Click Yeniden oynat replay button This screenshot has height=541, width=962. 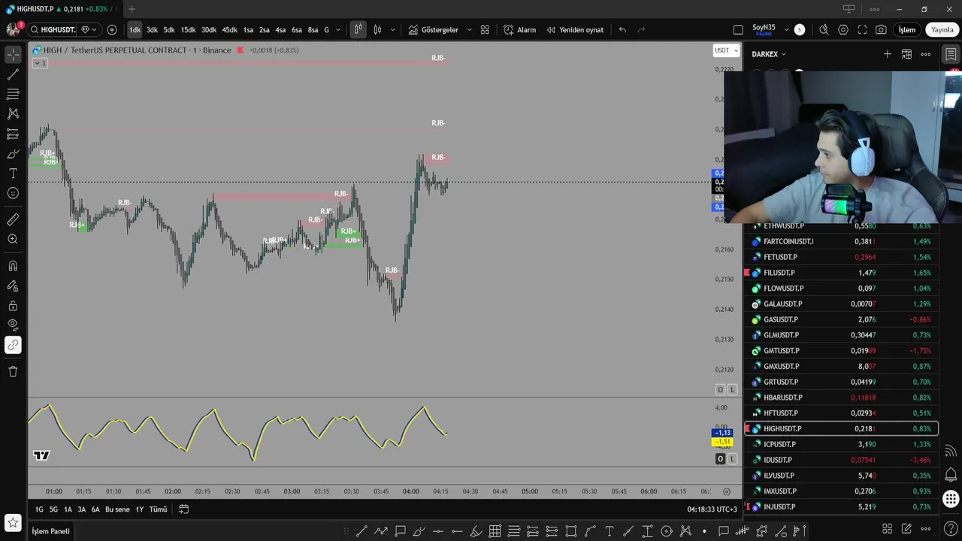(x=575, y=30)
